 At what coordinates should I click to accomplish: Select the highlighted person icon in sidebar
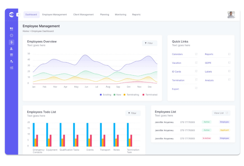point(11,42)
